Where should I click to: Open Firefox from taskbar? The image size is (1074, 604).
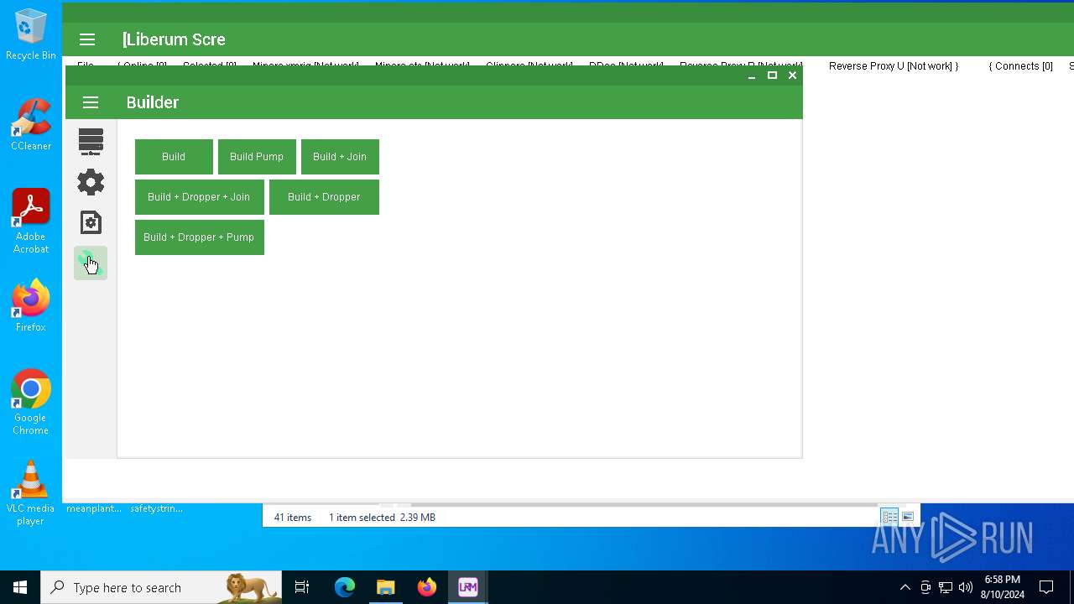coord(427,587)
